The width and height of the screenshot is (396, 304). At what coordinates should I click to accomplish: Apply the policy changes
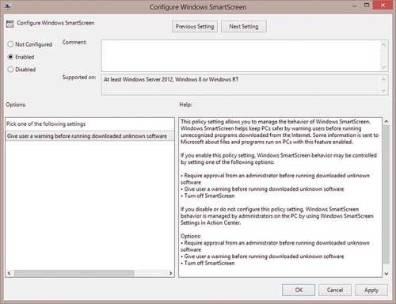pos(371,290)
